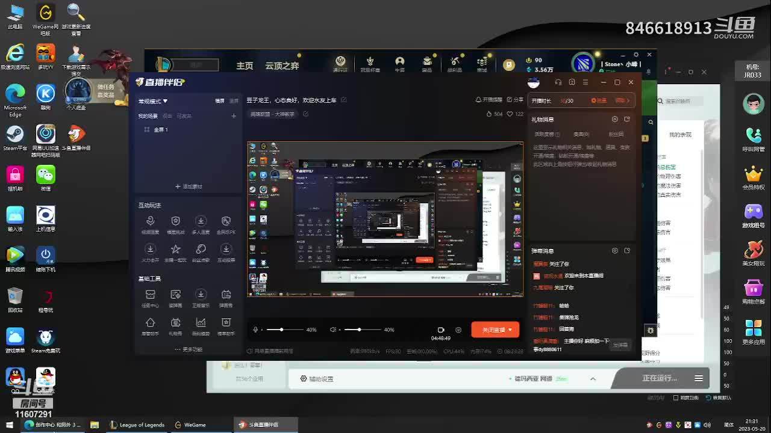
Task: Click the microphone volume icon
Action: click(x=255, y=330)
